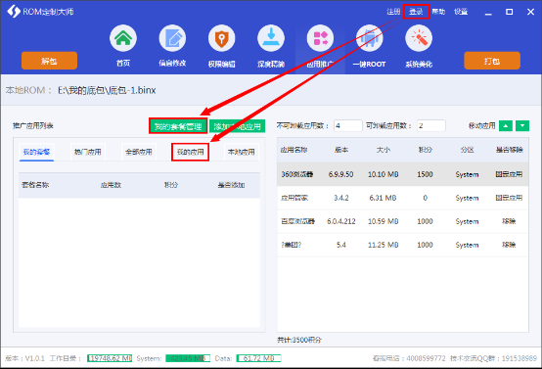The width and height of the screenshot is (542, 369).
Task: Click points 1500 cell
Action: [x=425, y=174]
